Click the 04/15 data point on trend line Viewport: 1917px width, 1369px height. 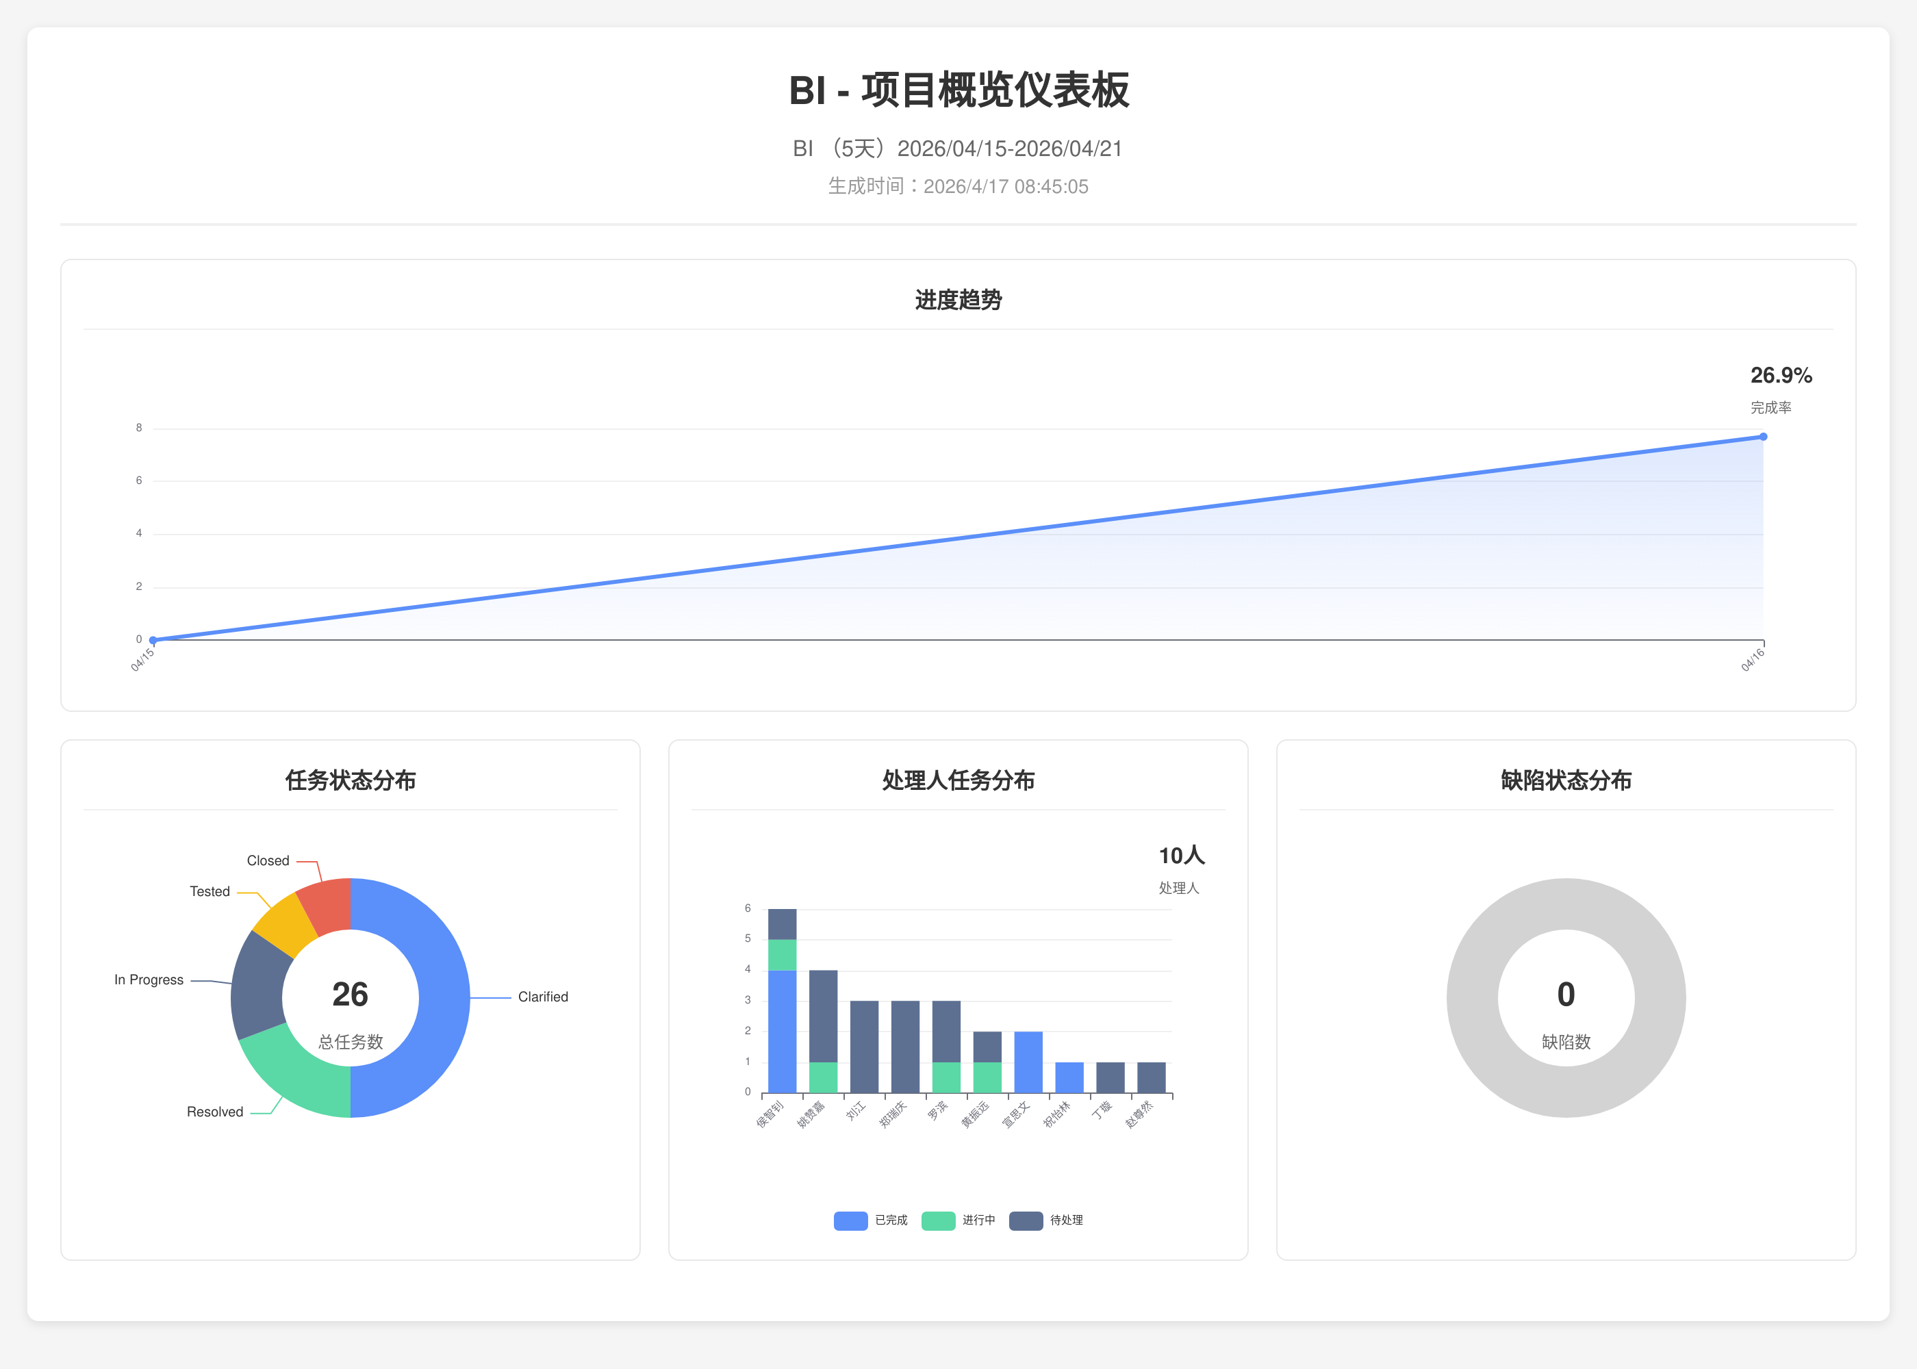pyautogui.click(x=153, y=640)
